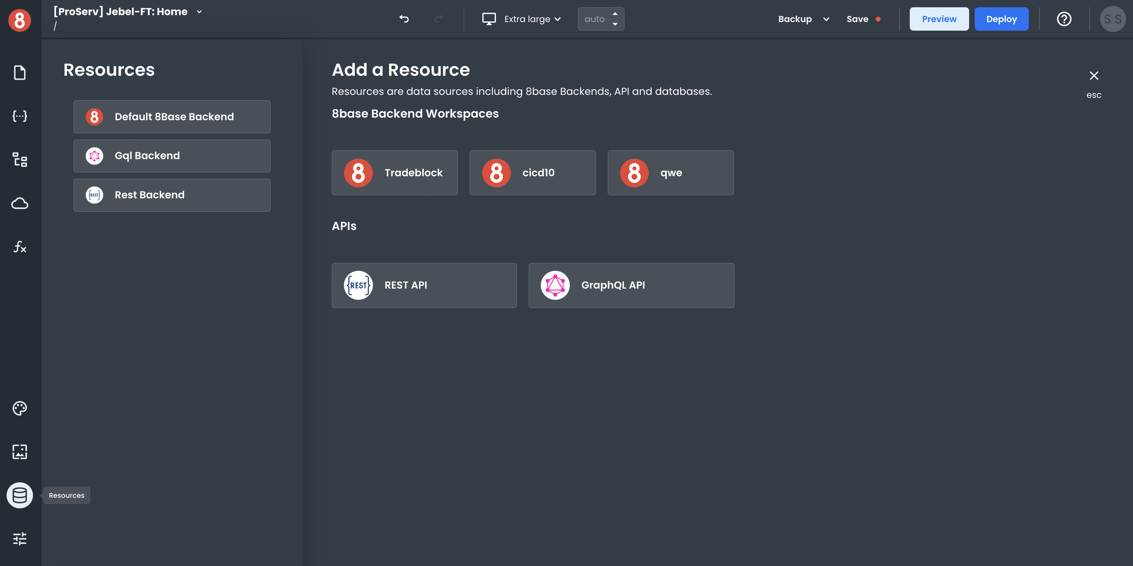Select the Gql Backend resource
Viewport: 1133px width, 566px height.
172,156
